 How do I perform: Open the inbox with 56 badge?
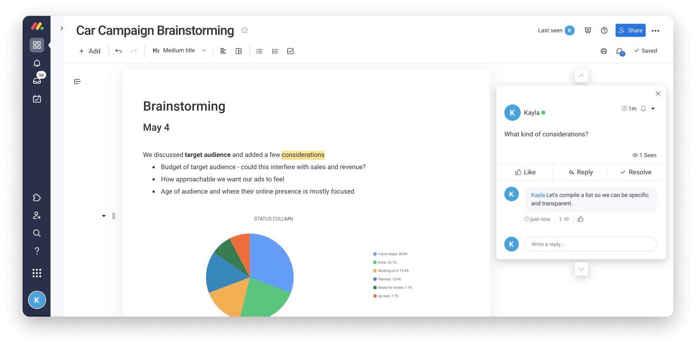(x=37, y=81)
